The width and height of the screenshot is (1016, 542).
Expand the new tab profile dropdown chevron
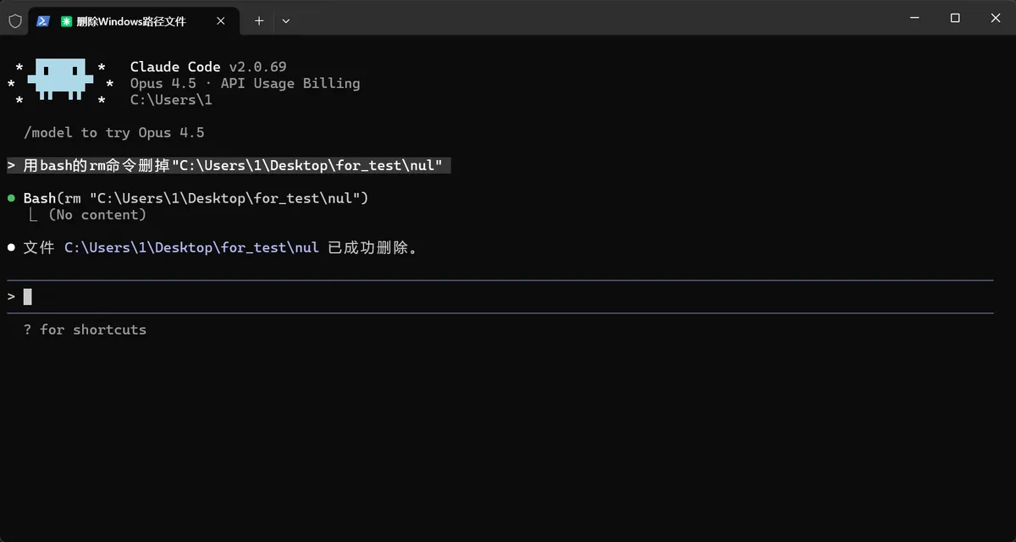tap(285, 21)
